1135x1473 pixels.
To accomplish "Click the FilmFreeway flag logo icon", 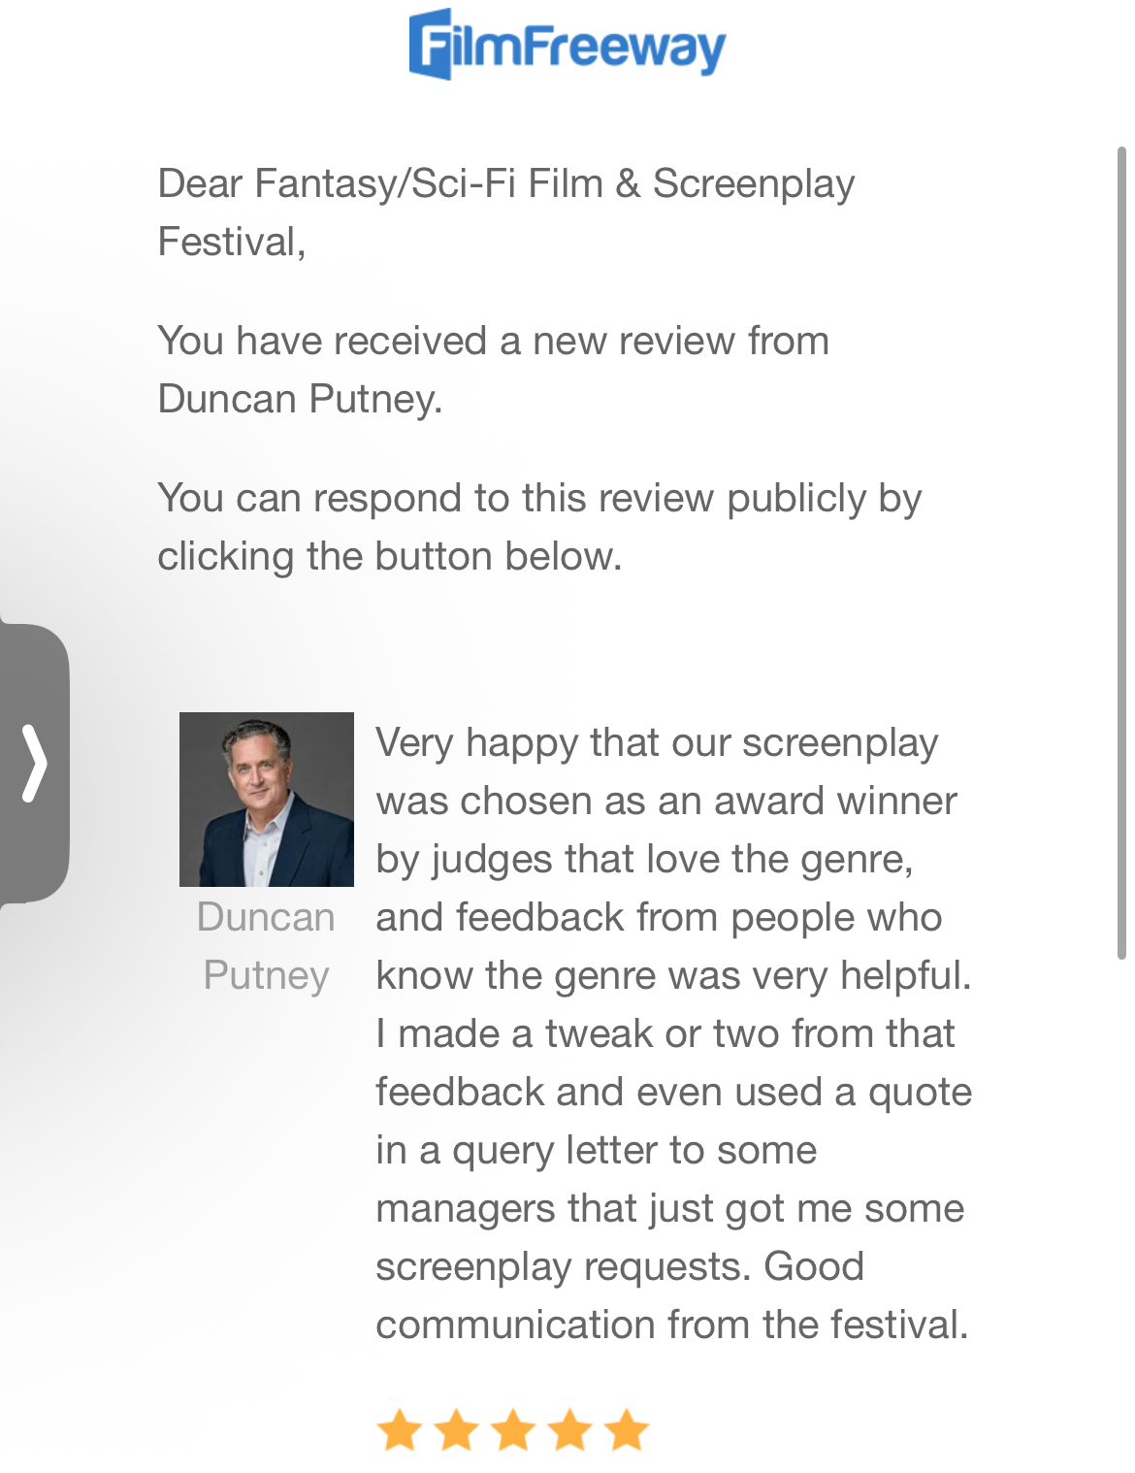I will [431, 45].
